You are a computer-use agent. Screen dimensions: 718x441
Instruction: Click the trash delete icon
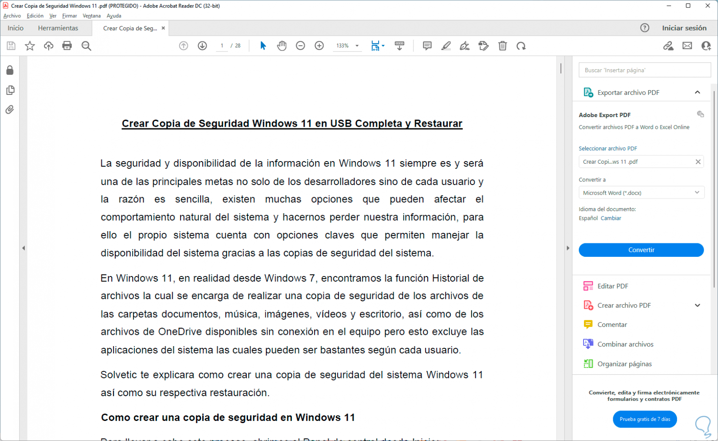[503, 46]
